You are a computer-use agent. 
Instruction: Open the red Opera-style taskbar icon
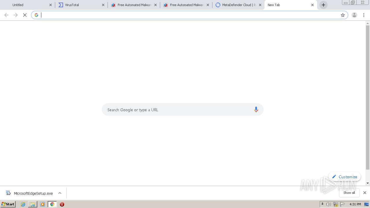pos(62,204)
